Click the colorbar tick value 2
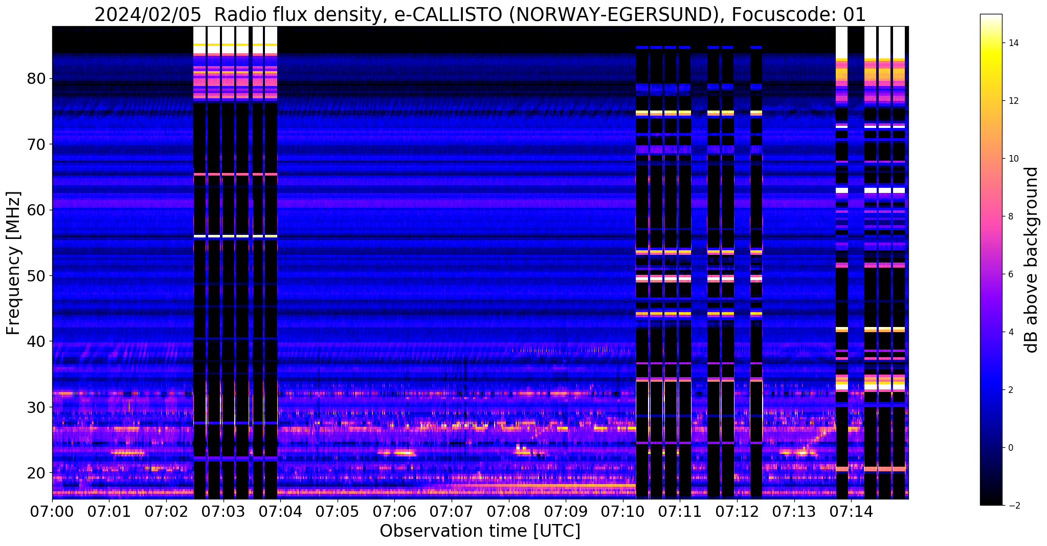Image resolution: width=1047 pixels, height=546 pixels. pos(1010,390)
